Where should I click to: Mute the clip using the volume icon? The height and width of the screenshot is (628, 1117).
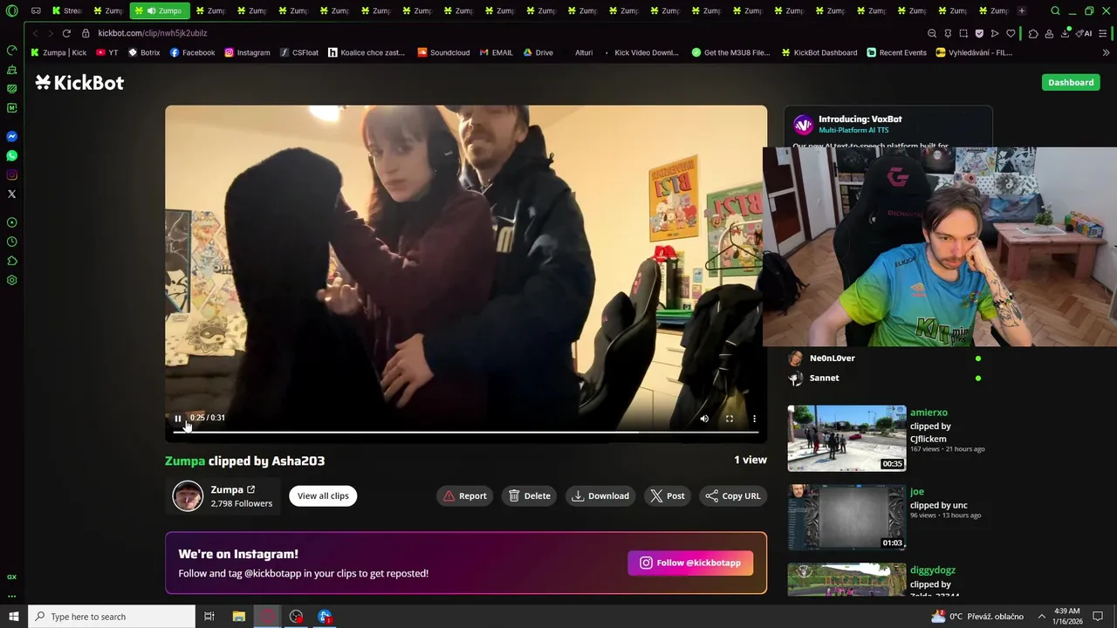[x=704, y=419]
